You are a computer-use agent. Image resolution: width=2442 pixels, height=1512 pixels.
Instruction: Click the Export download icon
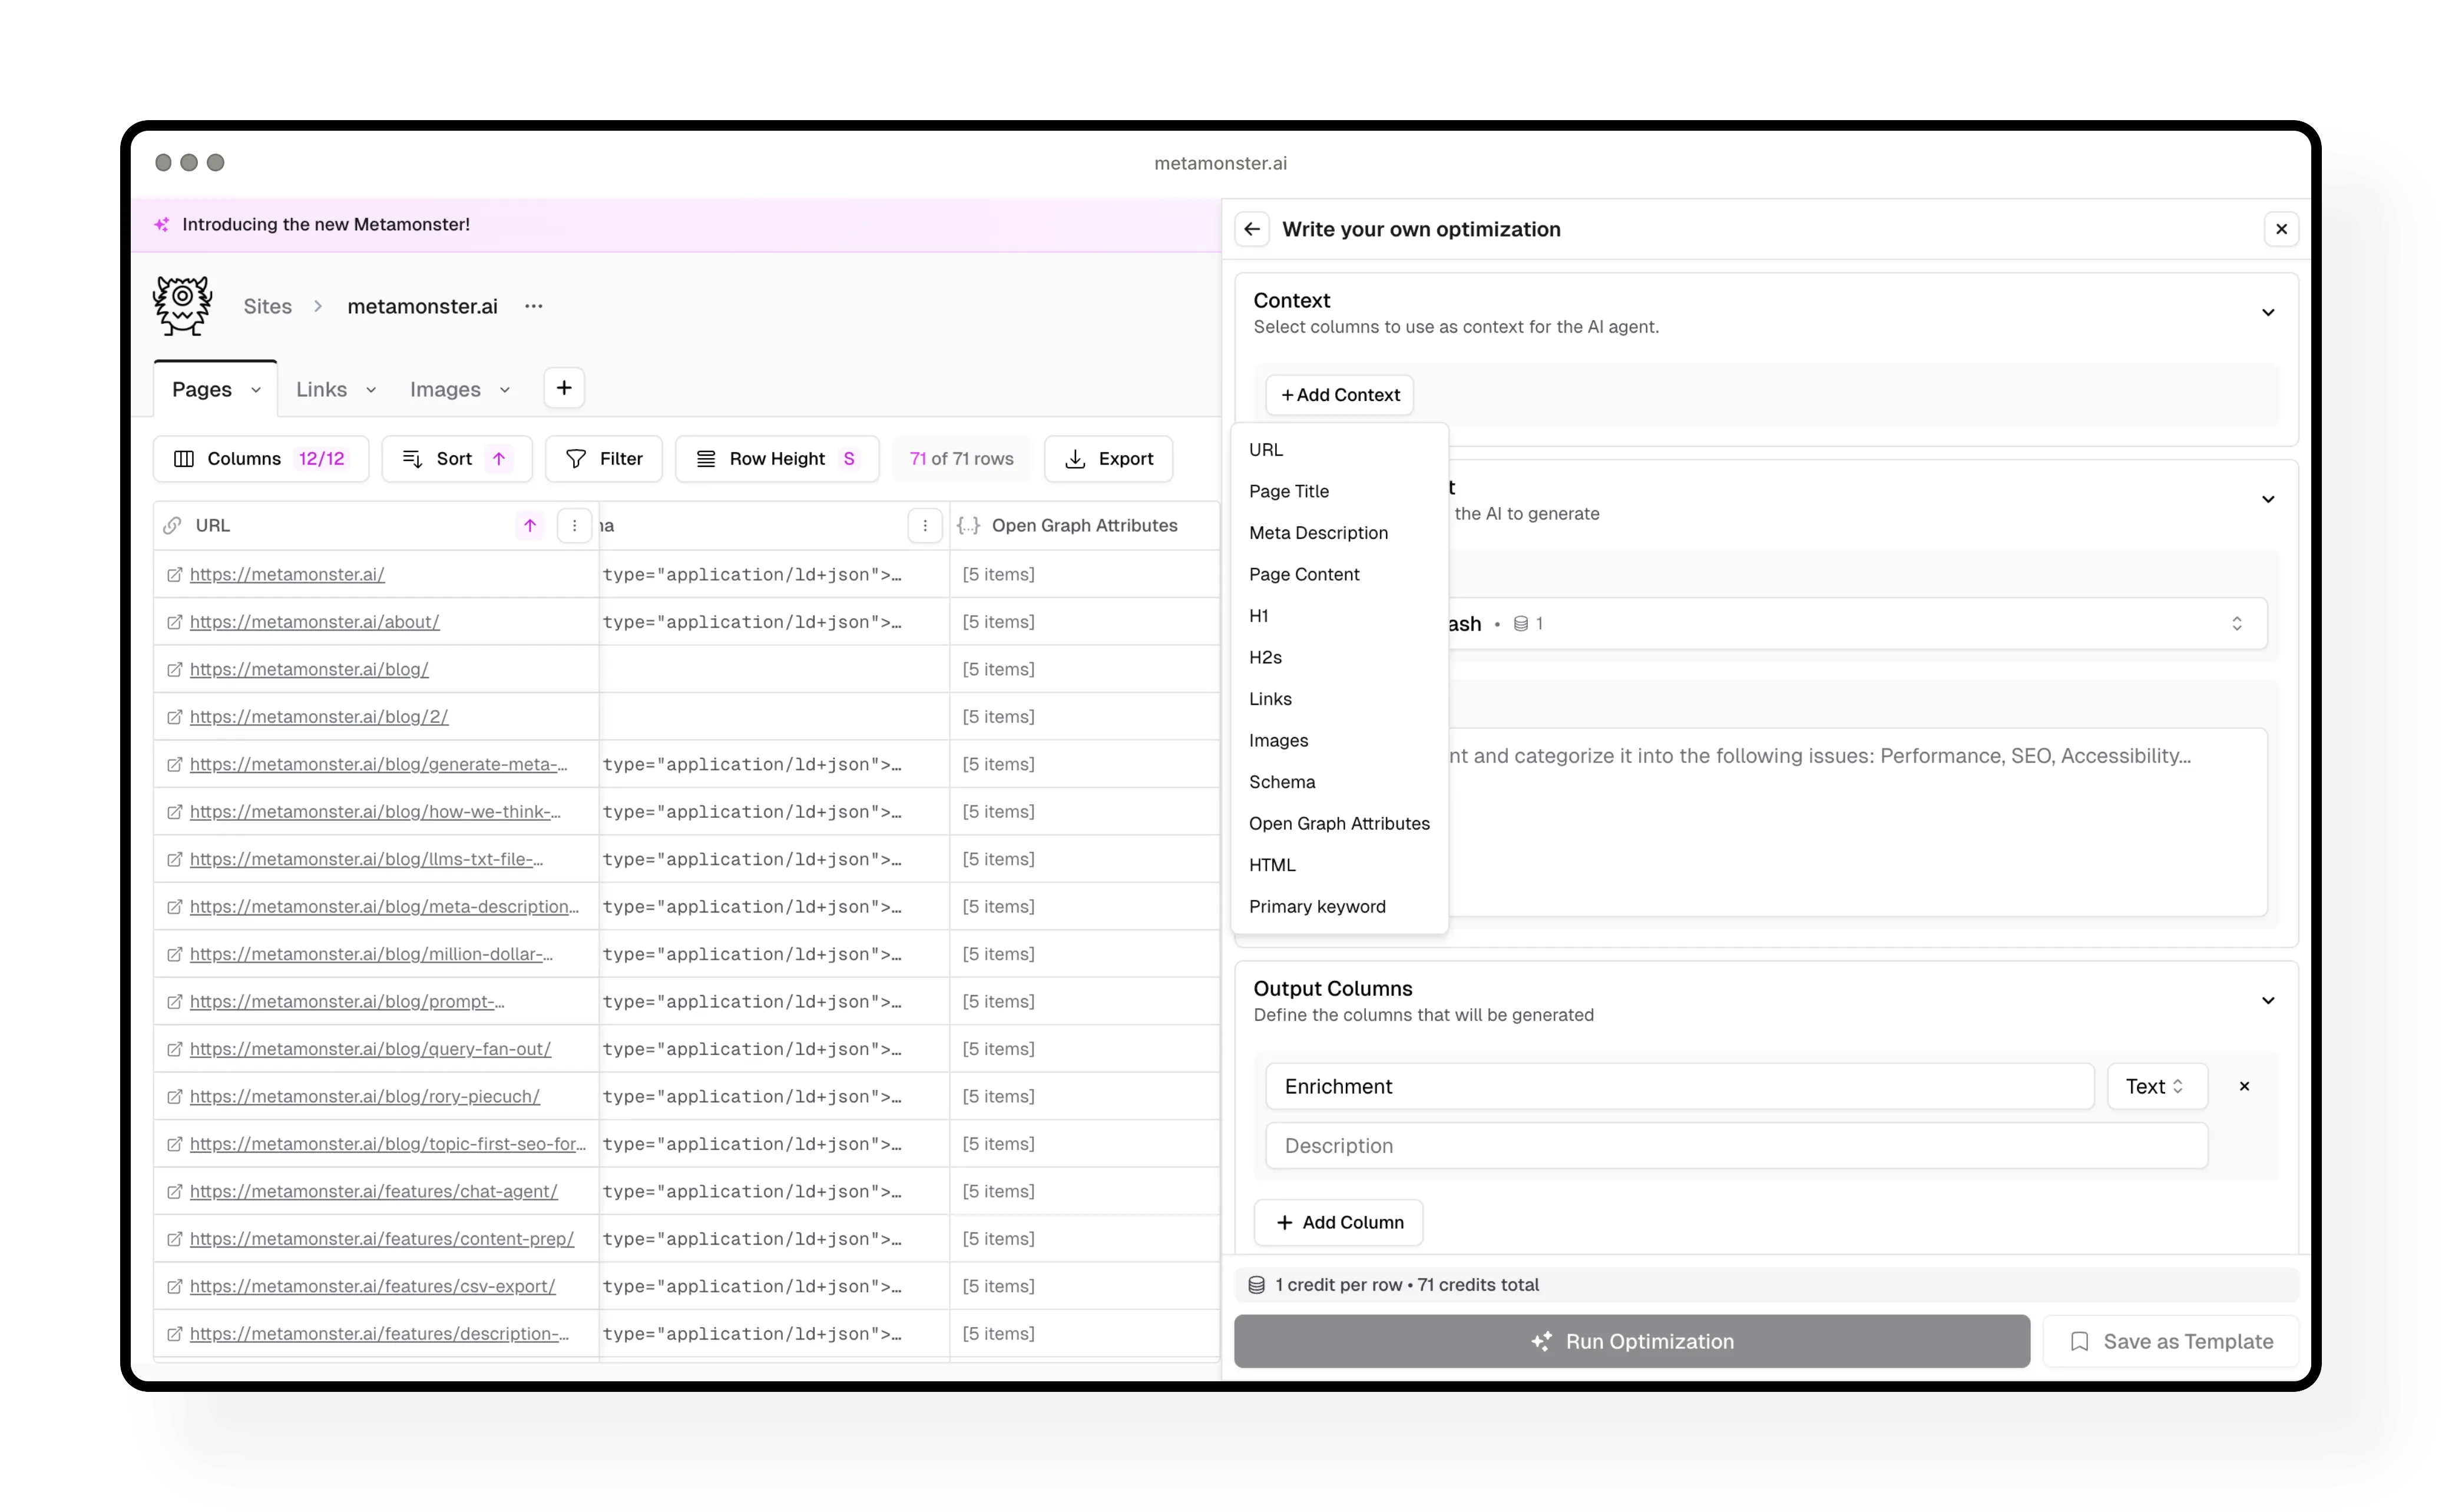tap(1076, 458)
